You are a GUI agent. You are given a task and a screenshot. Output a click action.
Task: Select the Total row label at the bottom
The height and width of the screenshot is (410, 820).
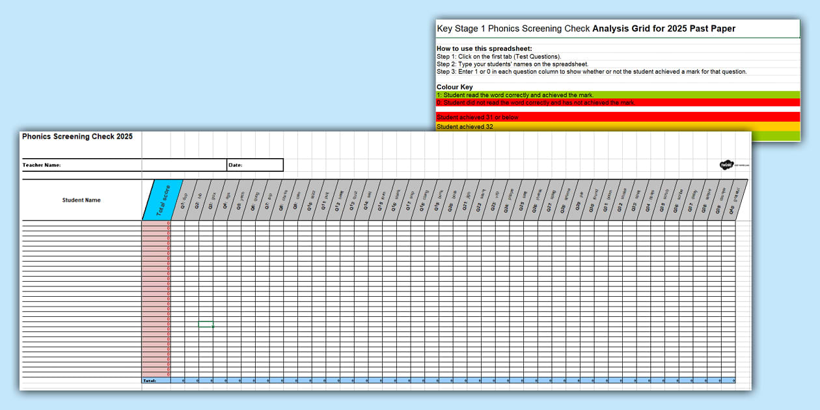click(151, 379)
